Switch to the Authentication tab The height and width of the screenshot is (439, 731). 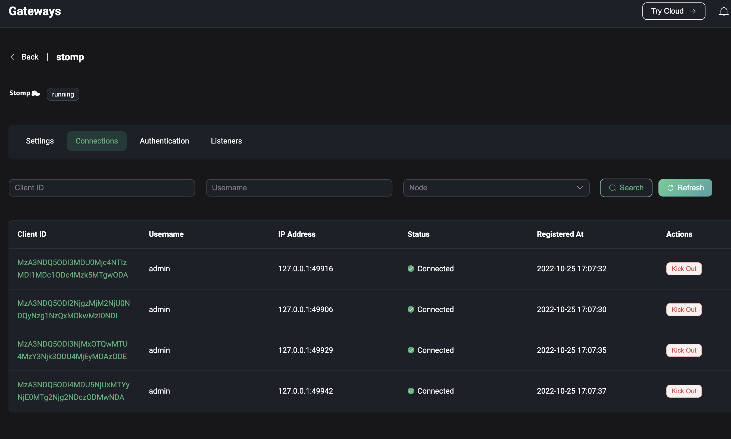coord(164,141)
